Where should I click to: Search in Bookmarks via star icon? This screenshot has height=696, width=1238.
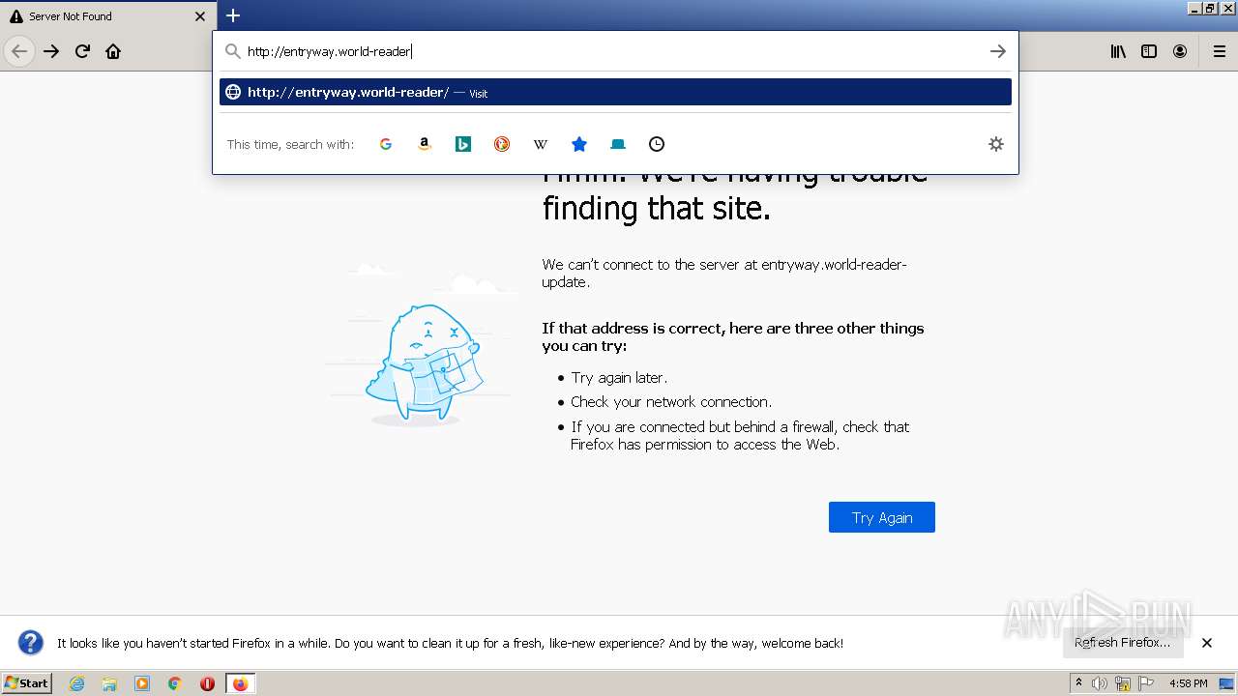(x=579, y=144)
